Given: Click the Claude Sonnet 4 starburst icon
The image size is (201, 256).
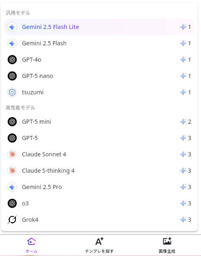Looking at the screenshot, I should click(x=12, y=154).
